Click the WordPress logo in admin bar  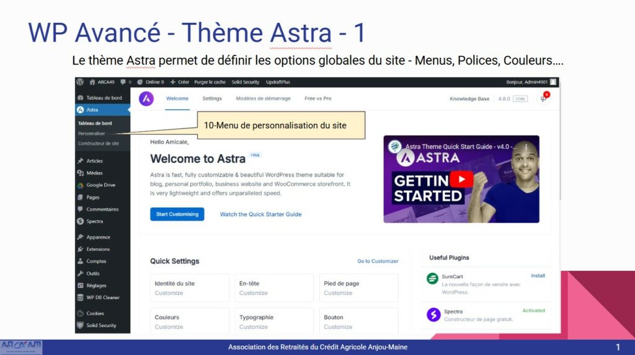tap(80, 82)
